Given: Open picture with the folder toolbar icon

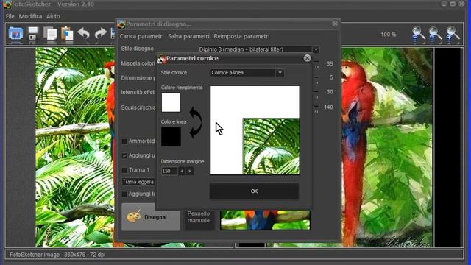Looking at the screenshot, I should point(15,34).
